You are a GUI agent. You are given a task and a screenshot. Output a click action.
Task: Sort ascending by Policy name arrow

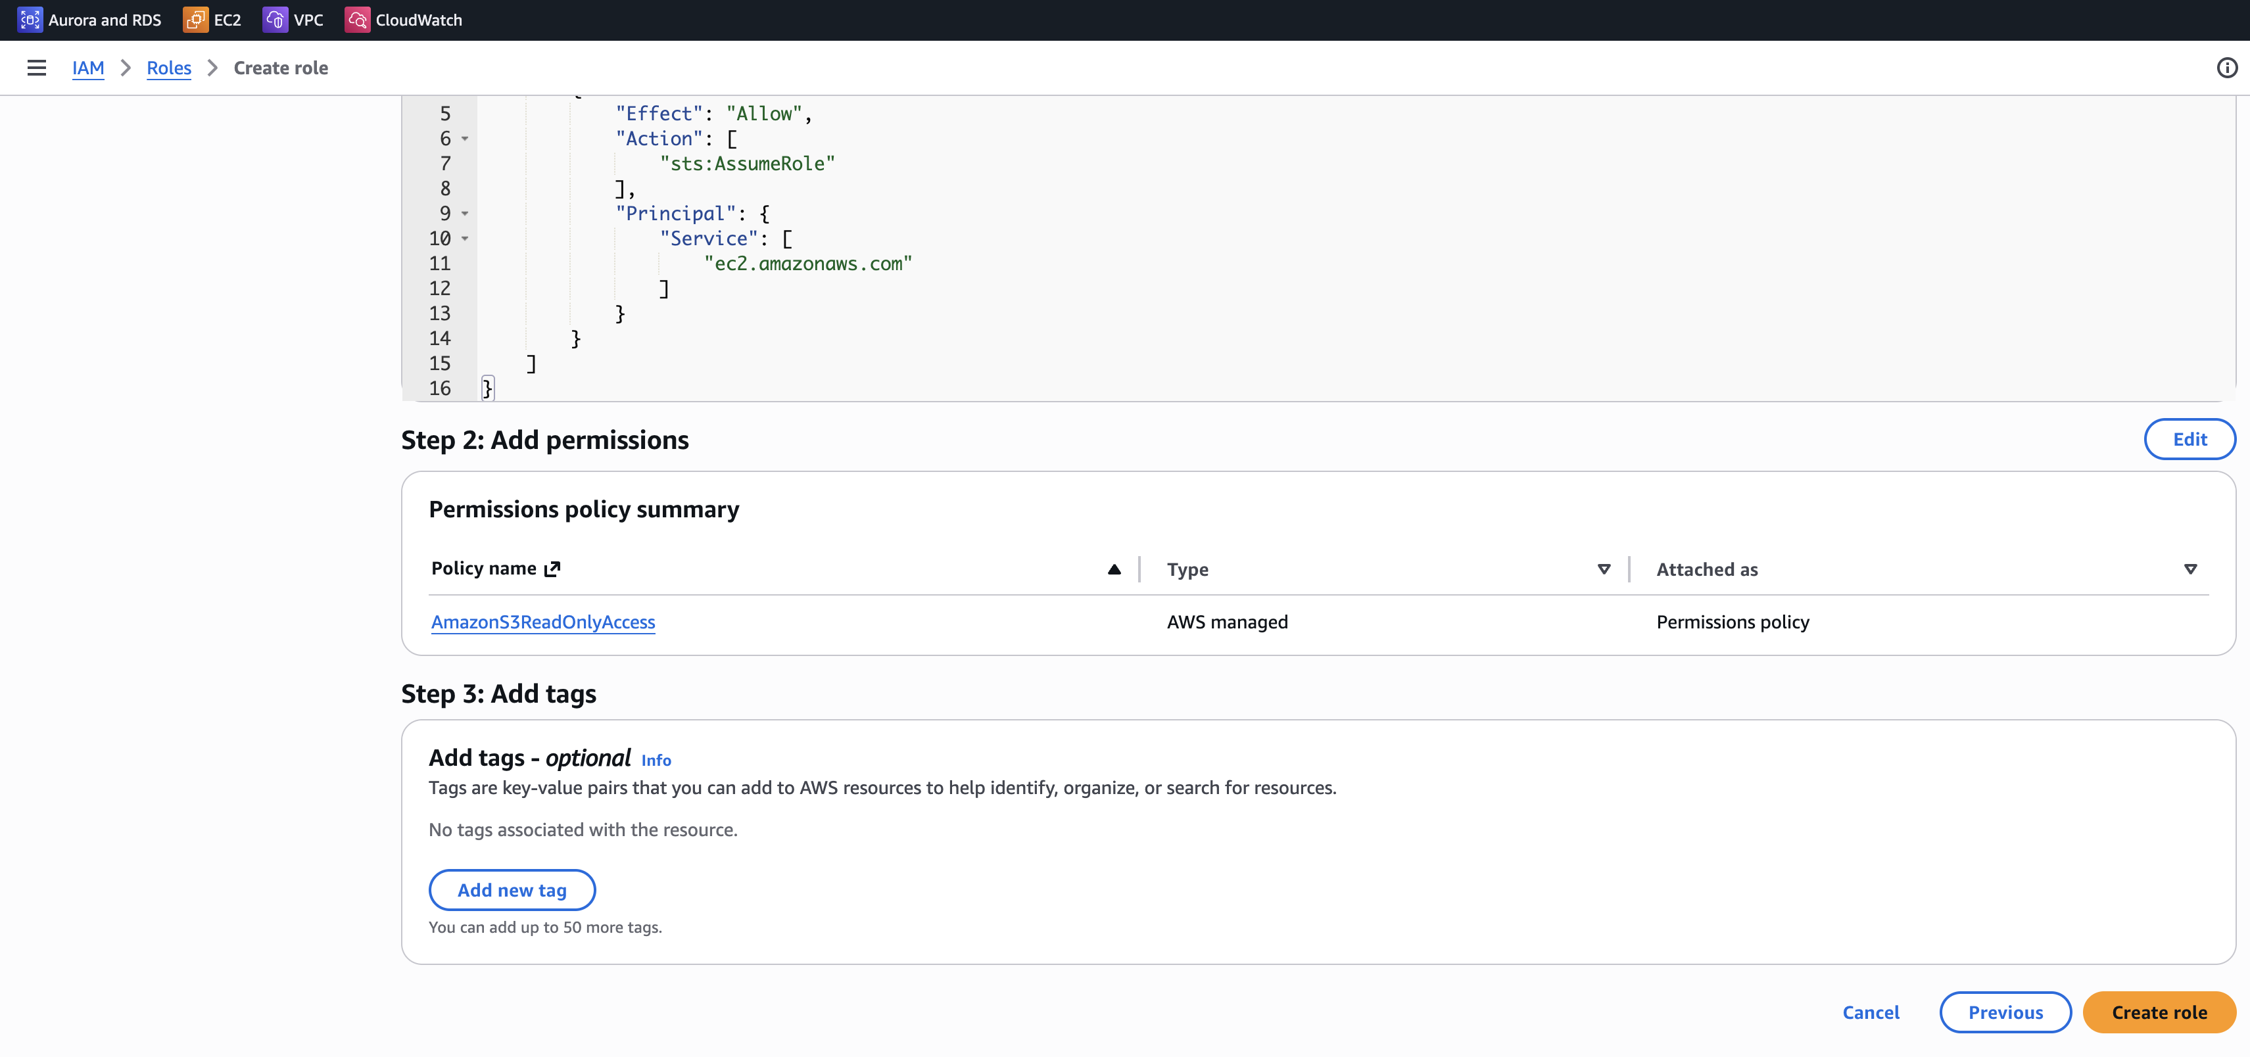[1114, 569]
